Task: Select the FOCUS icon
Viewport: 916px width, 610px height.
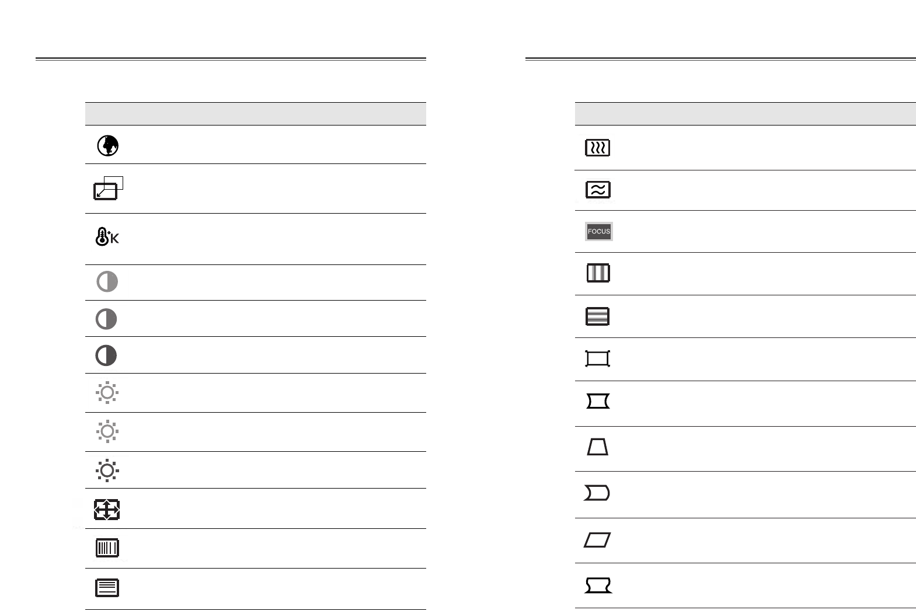Action: (x=599, y=232)
